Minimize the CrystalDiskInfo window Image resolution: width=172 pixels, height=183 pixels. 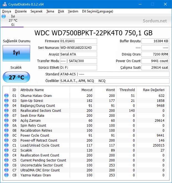pos(140,4)
